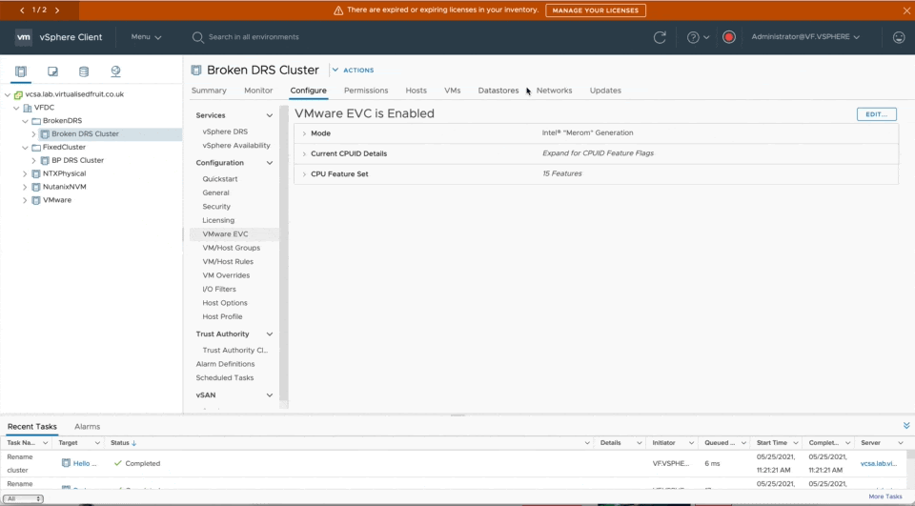Image resolution: width=915 pixels, height=506 pixels.
Task: Click the BrokenDRS folder icon
Action: [x=36, y=121]
